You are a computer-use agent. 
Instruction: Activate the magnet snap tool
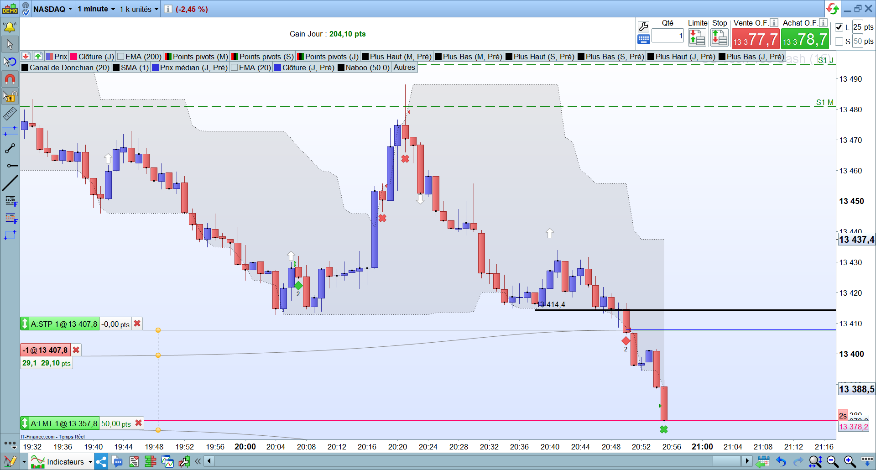tap(10, 79)
